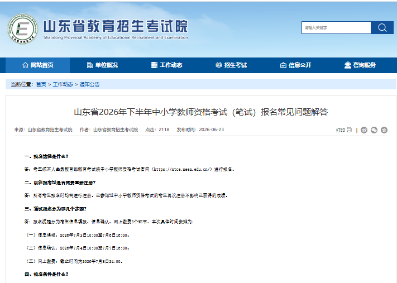Image resolution: width=397 pixels, height=283 pixels.
Task: Click the 通知公告 breadcrumb link
Action: click(x=90, y=84)
